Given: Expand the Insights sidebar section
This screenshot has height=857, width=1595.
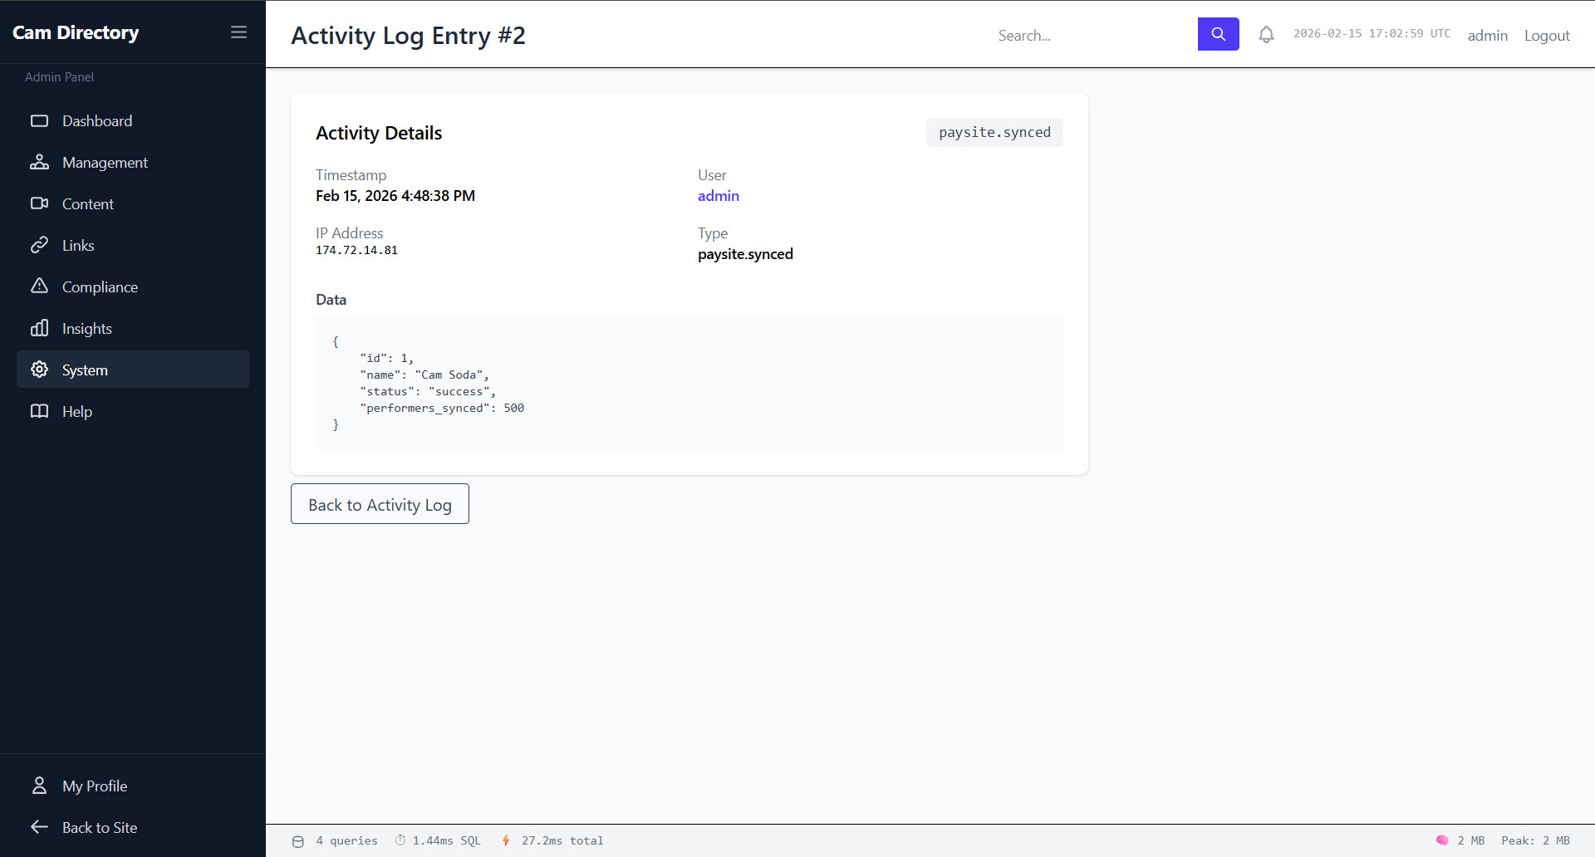Looking at the screenshot, I should (x=87, y=329).
